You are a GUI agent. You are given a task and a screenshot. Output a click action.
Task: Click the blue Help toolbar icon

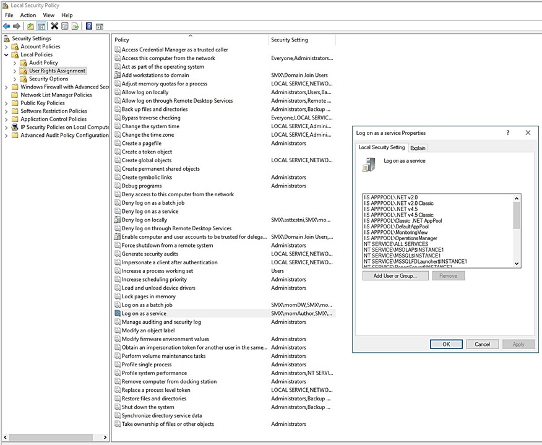click(x=89, y=26)
